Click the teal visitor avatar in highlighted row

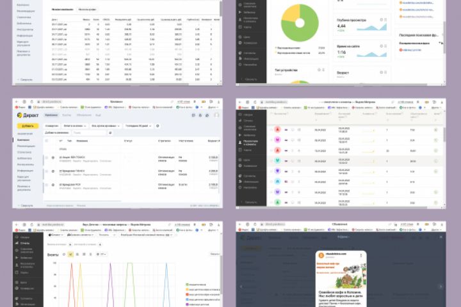pos(277,161)
